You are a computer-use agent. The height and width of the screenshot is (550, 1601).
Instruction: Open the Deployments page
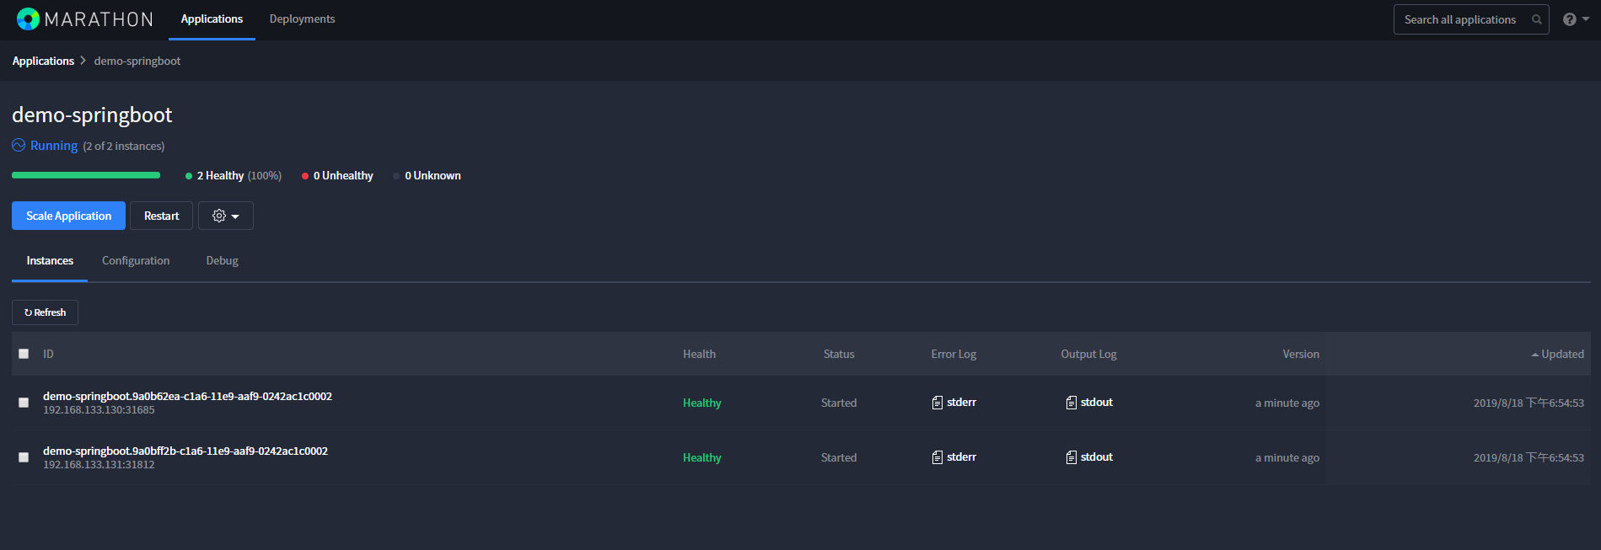pos(302,19)
